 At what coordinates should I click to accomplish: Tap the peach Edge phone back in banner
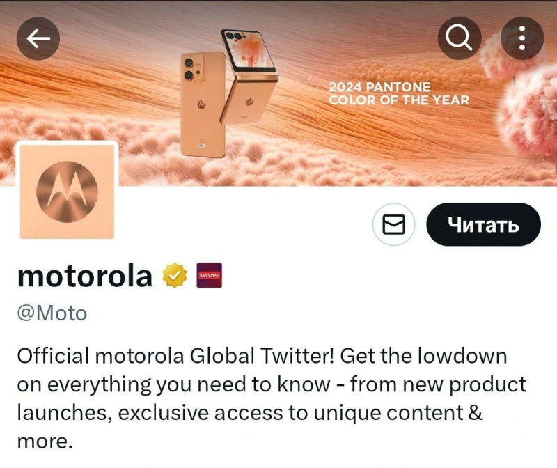203,104
